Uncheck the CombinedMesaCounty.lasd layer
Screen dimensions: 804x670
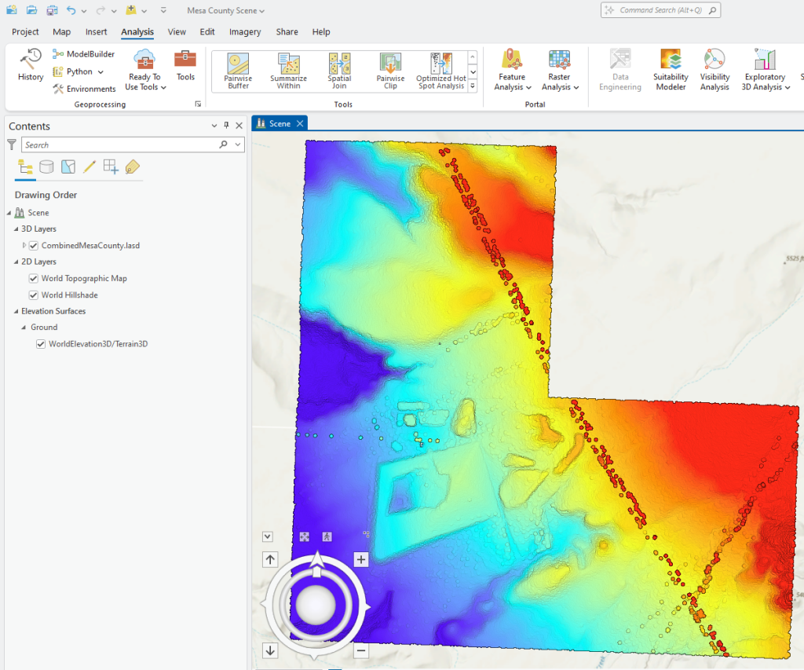[33, 245]
